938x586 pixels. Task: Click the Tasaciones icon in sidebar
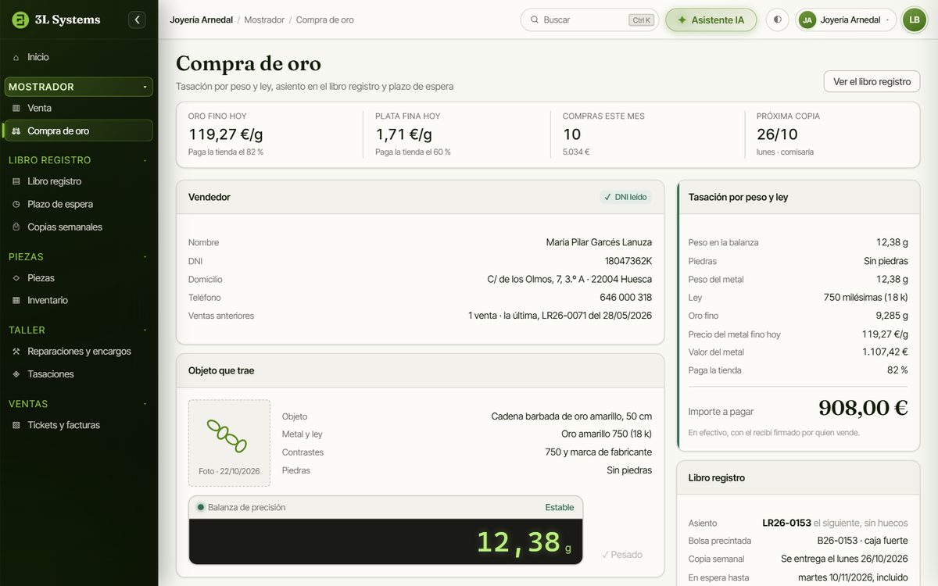[x=16, y=374]
